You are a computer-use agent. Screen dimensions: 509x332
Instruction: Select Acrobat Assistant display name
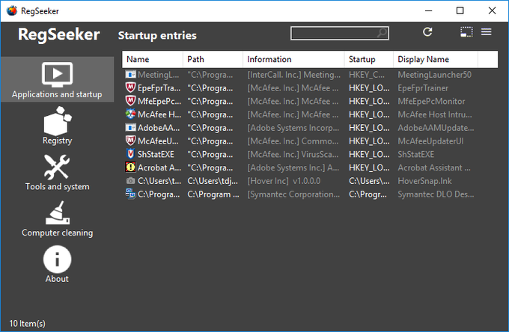[x=434, y=167]
